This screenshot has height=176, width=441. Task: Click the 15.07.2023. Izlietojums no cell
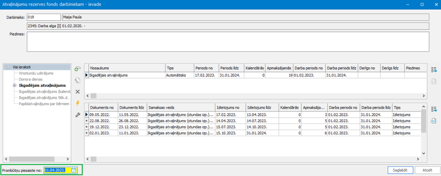230,127
